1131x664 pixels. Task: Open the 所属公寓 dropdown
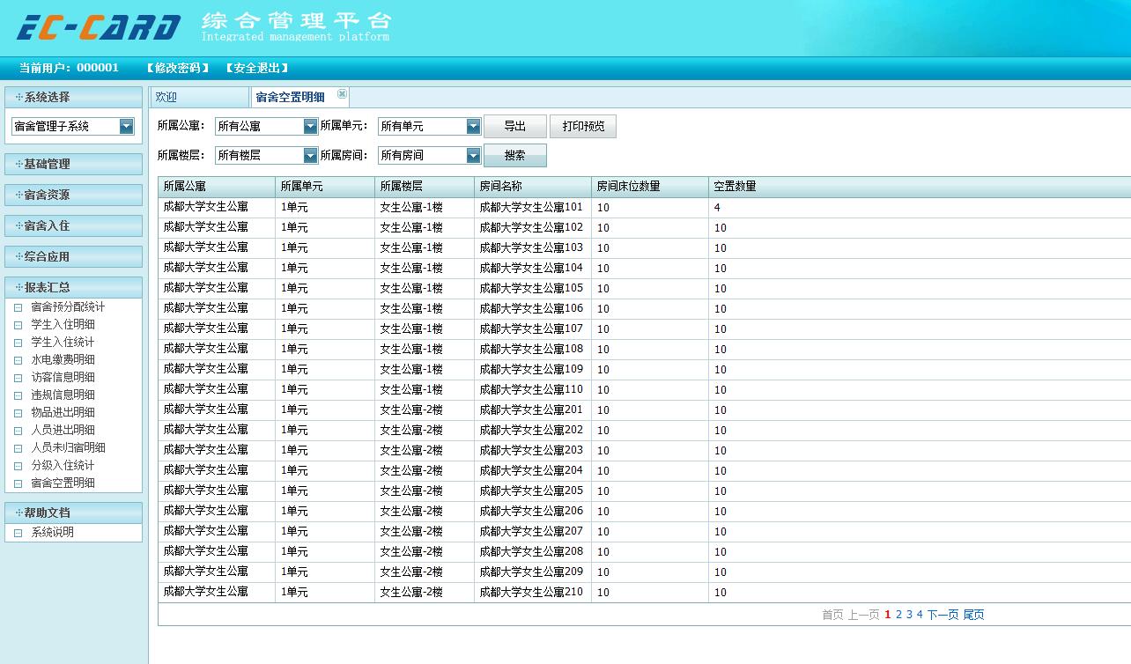(x=310, y=127)
